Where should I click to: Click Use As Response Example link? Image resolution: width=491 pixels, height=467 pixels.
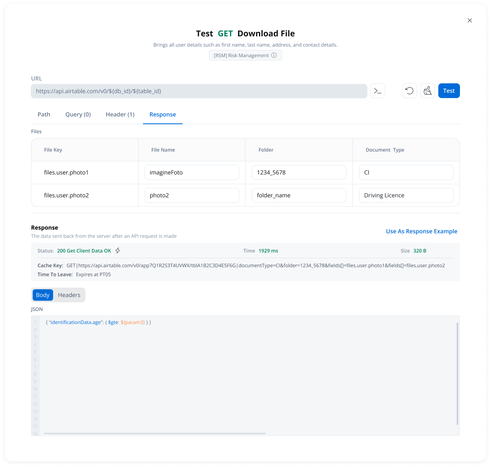422,231
